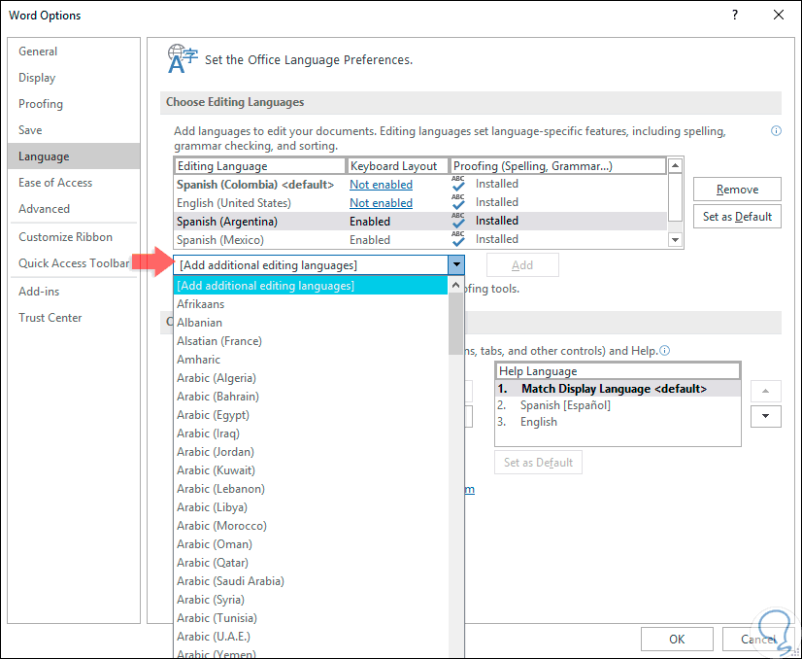
Task: Choose Albanian from the dropdown list
Action: point(311,323)
